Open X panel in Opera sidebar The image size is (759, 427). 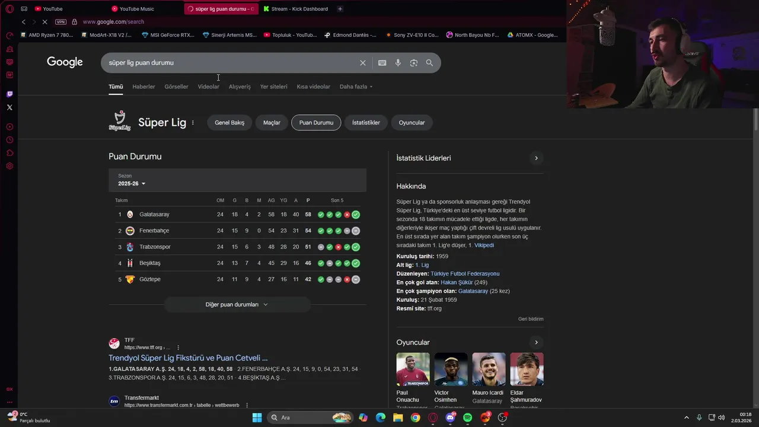tap(9, 107)
